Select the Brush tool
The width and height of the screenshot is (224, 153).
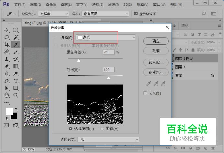(16, 52)
